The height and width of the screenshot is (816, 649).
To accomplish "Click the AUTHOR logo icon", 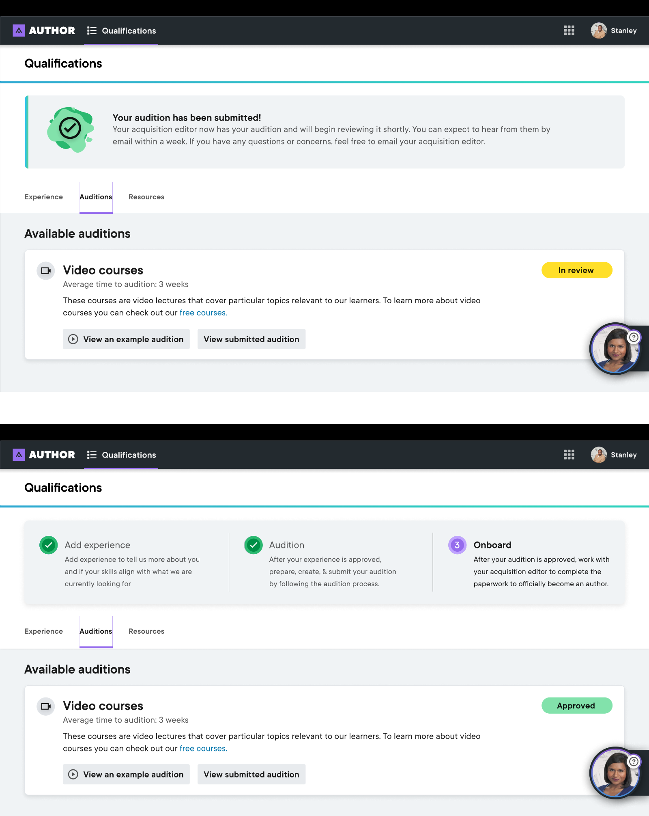I will pyautogui.click(x=19, y=30).
